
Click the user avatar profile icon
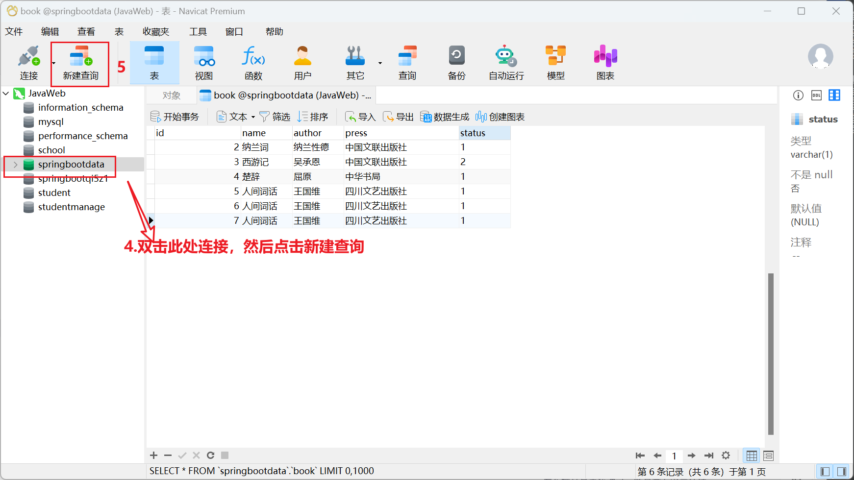(821, 56)
